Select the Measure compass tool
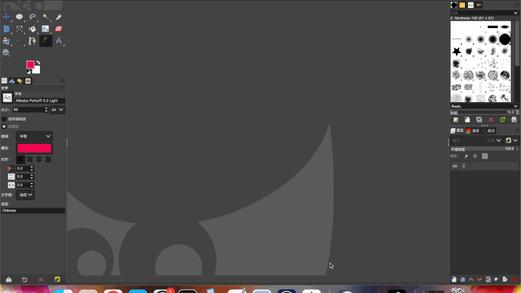 point(59,41)
